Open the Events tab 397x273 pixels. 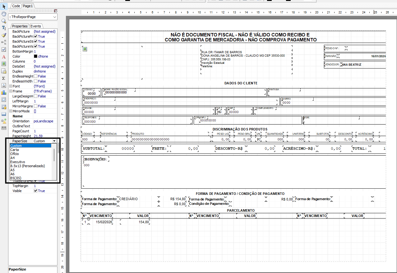coord(36,26)
